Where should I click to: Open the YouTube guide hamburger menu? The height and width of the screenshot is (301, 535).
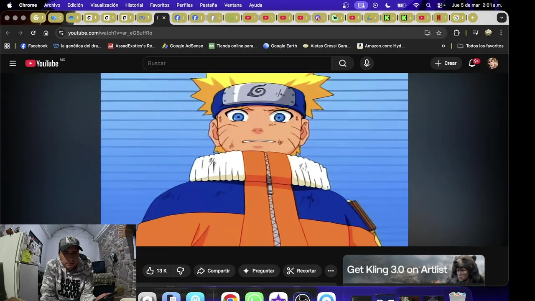[13, 63]
